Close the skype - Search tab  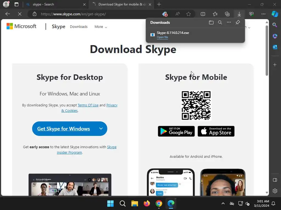pos(84,4)
